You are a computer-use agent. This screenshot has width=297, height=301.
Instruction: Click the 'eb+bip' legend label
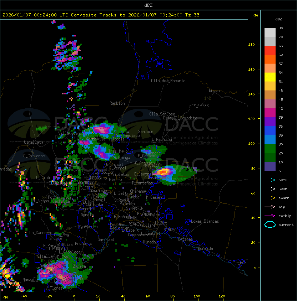[x=285, y=216]
